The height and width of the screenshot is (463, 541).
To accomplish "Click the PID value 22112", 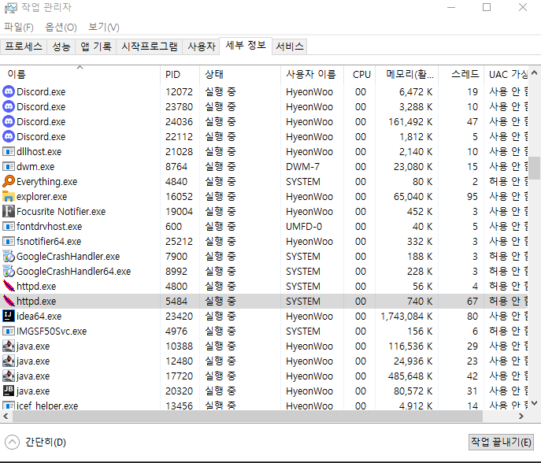I will click(x=179, y=137).
